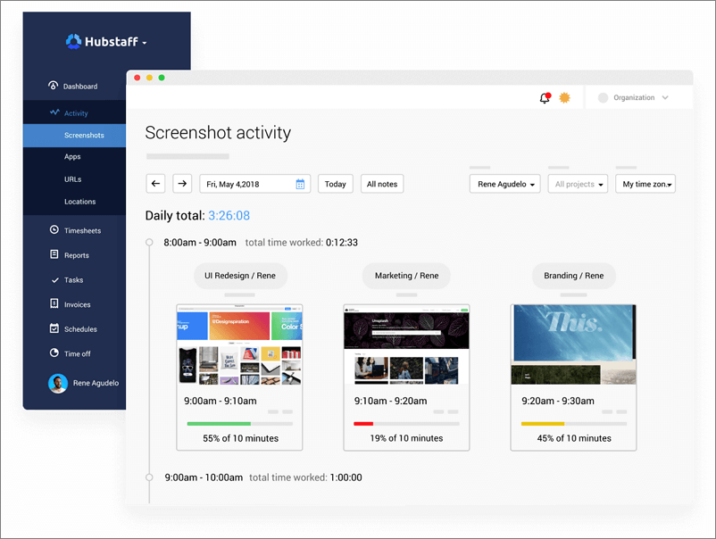
Task: Click the Time off icon
Action: 54,353
